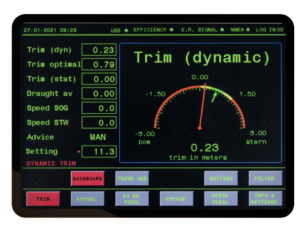Click the USB status indicator dot

126,30
